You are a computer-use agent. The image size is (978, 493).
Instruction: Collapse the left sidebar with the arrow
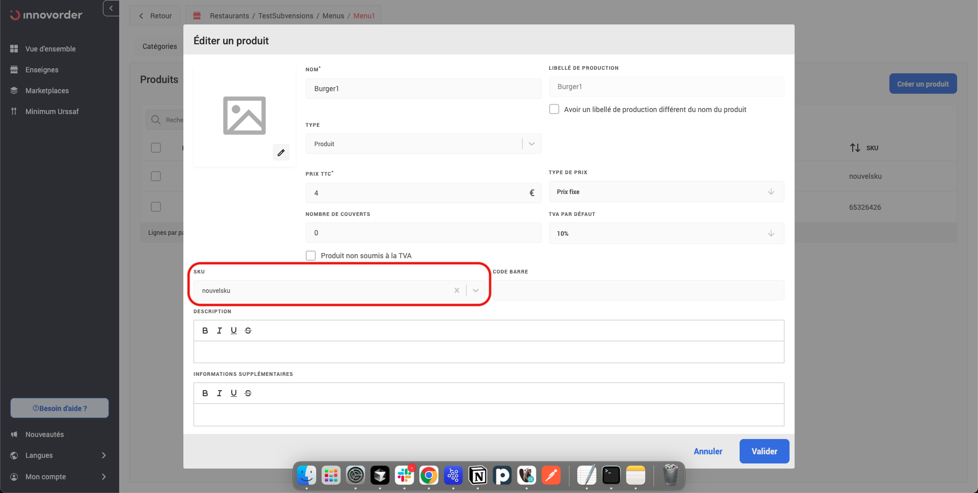point(111,8)
